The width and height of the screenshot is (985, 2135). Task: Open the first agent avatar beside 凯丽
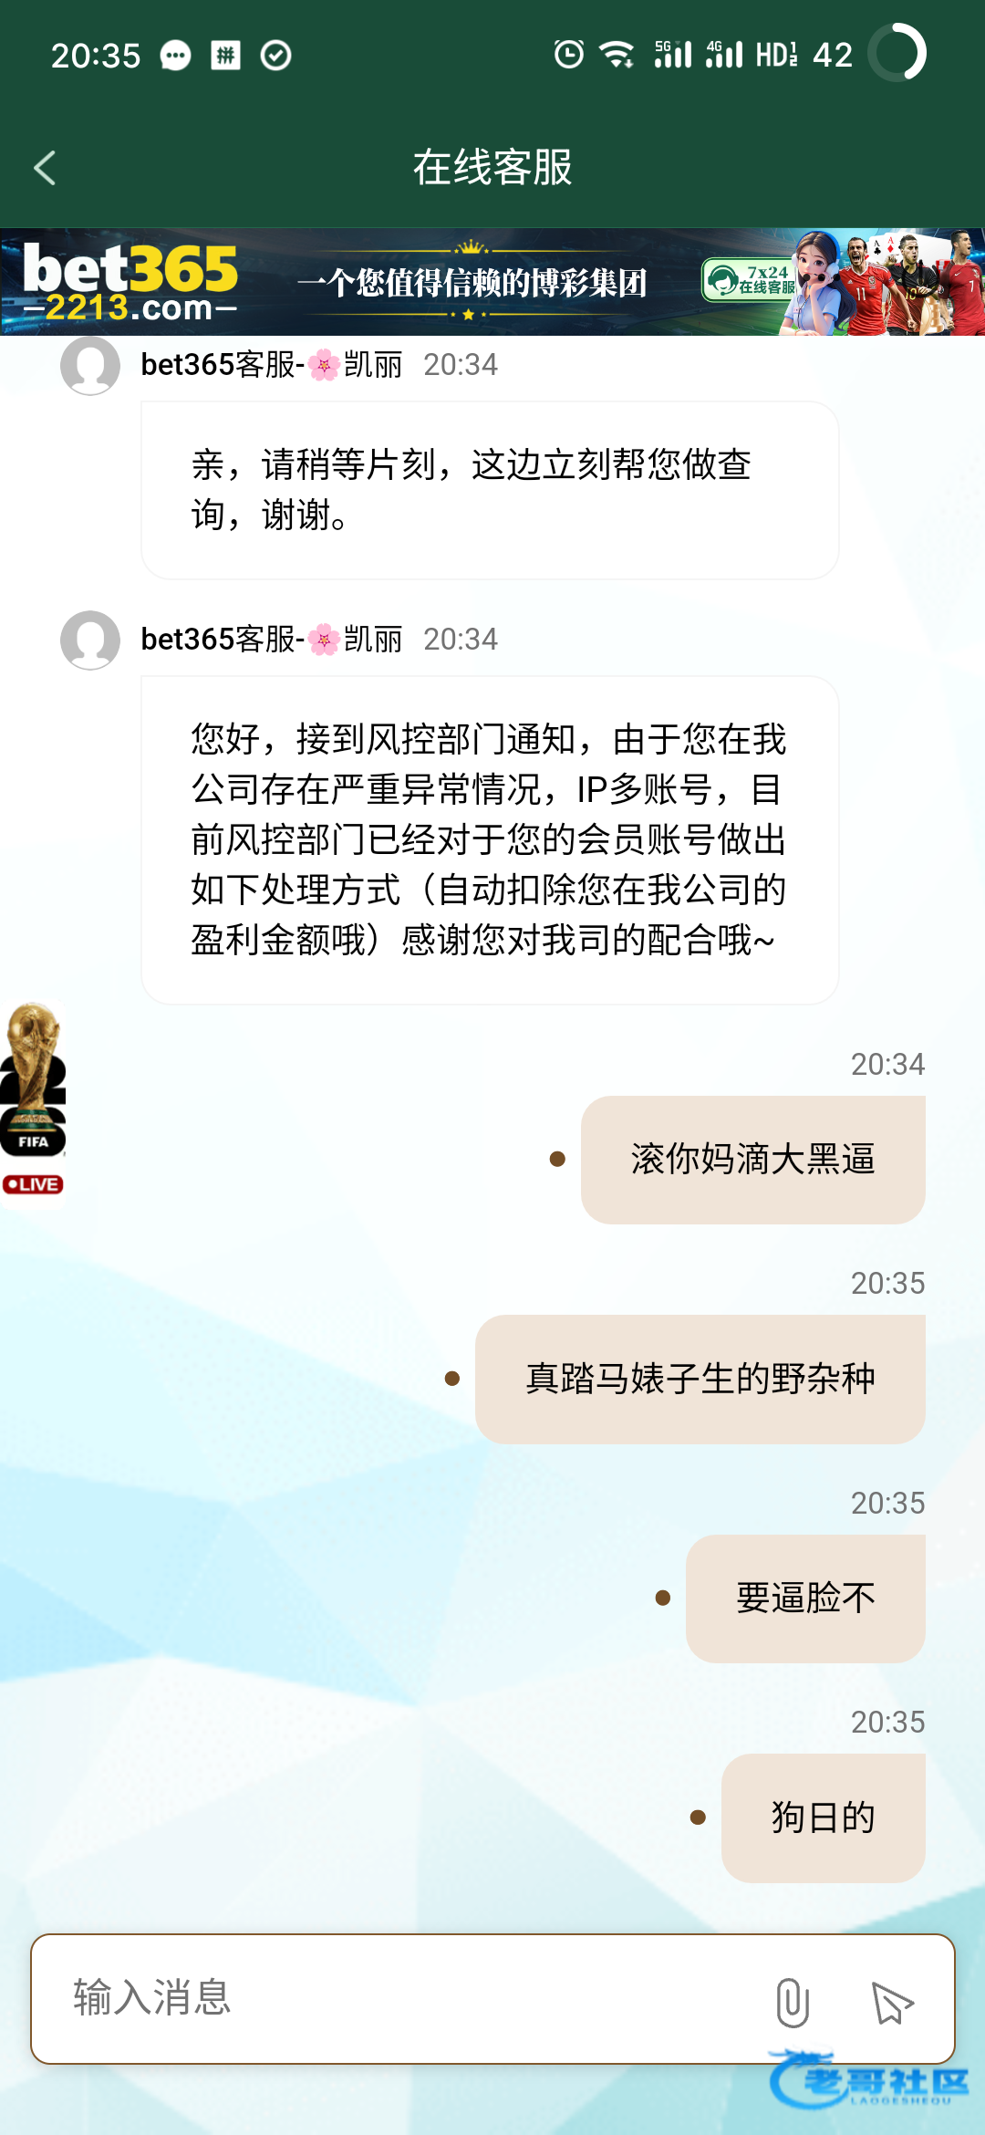90,365
